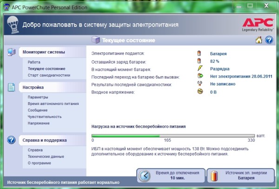This screenshot has height=189, width=279.
Task: Select Текущее состояние in the sidebar
Action: (46, 69)
